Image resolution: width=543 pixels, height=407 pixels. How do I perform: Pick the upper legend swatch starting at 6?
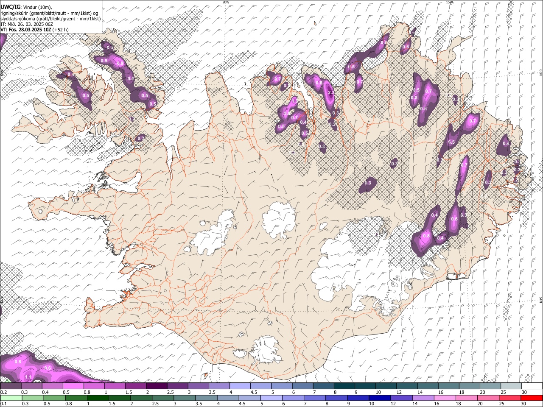302,386
